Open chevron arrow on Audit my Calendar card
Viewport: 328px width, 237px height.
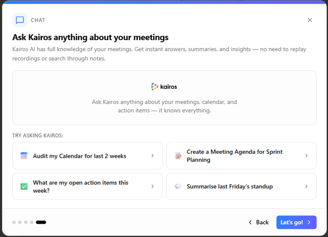click(x=152, y=156)
